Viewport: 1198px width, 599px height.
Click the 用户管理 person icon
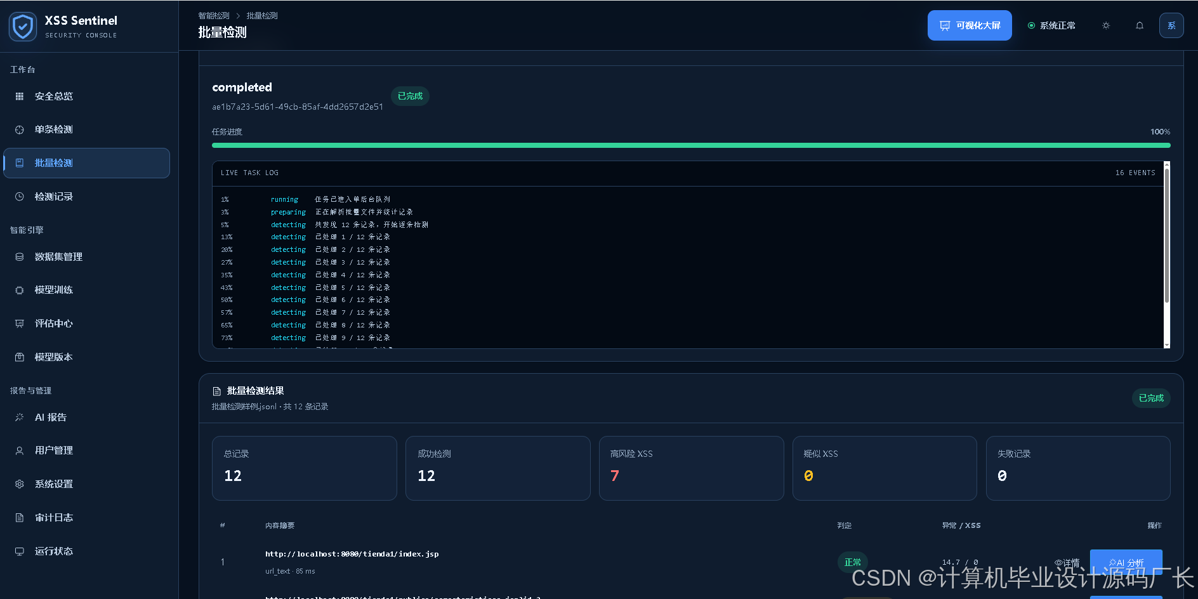click(20, 451)
